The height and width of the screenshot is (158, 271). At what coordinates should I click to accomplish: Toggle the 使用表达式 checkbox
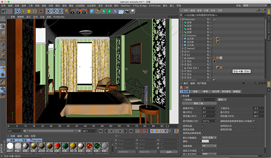click(x=254, y=126)
